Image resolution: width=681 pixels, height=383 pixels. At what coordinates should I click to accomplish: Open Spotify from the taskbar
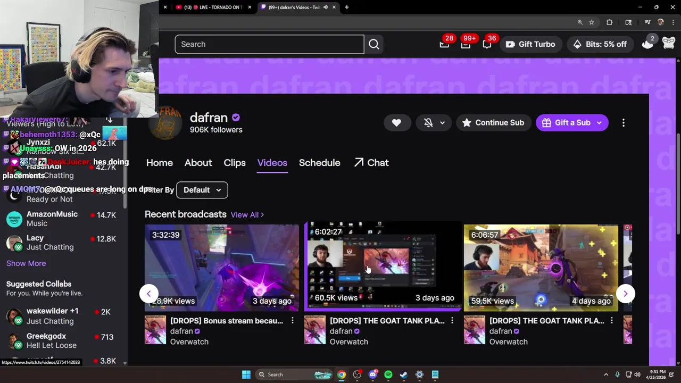pos(388,374)
